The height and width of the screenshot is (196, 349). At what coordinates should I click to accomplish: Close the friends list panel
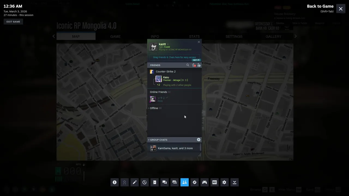point(199,42)
